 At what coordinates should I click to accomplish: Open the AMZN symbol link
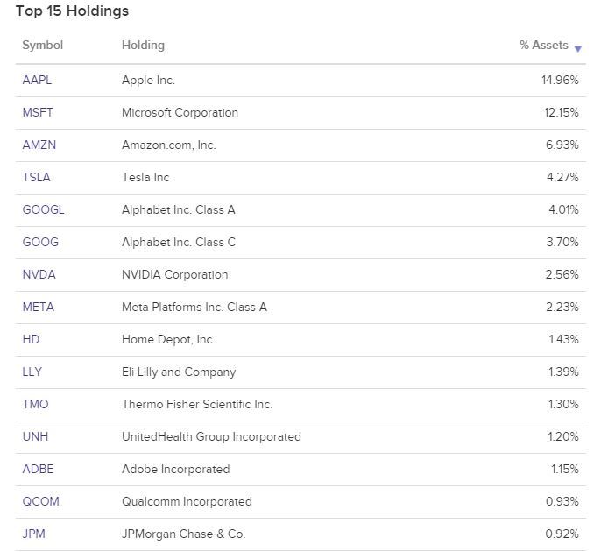pos(39,145)
